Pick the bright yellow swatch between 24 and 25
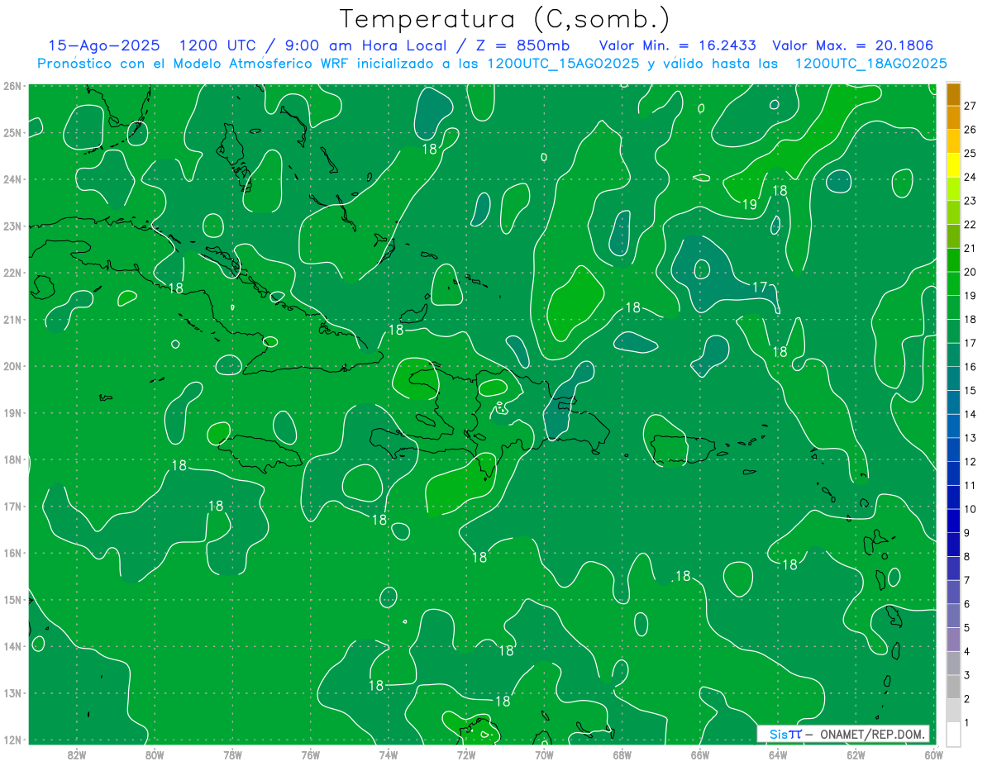 click(953, 164)
